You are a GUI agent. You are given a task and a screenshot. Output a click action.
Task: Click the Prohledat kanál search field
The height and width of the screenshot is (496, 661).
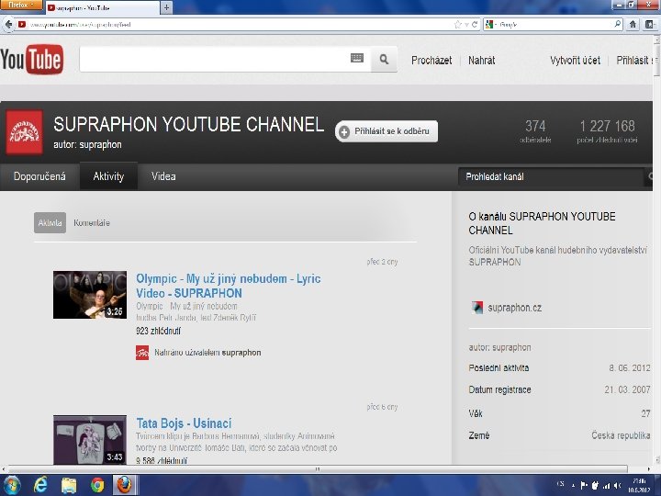[550, 176]
